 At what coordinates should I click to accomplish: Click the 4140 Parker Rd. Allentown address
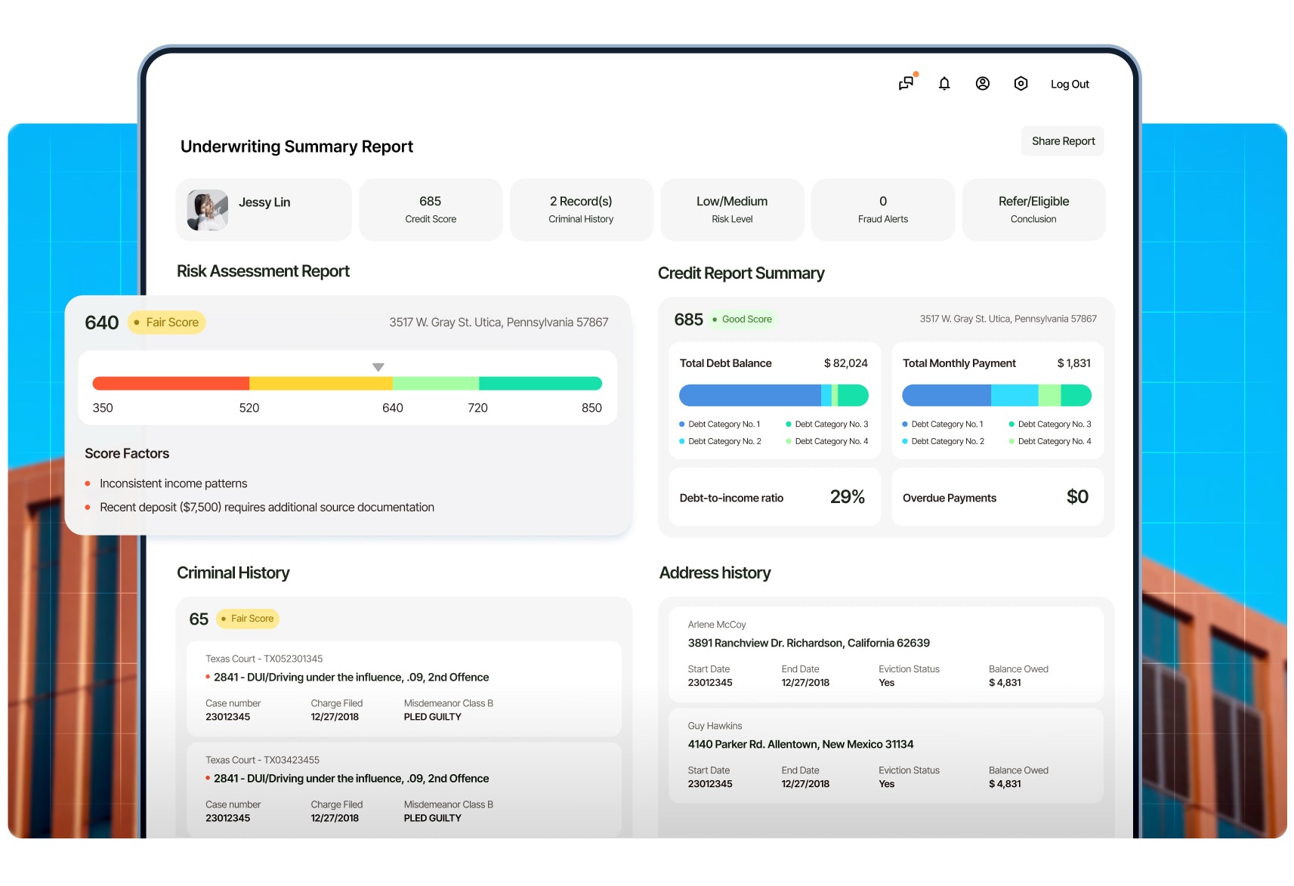[x=801, y=745]
